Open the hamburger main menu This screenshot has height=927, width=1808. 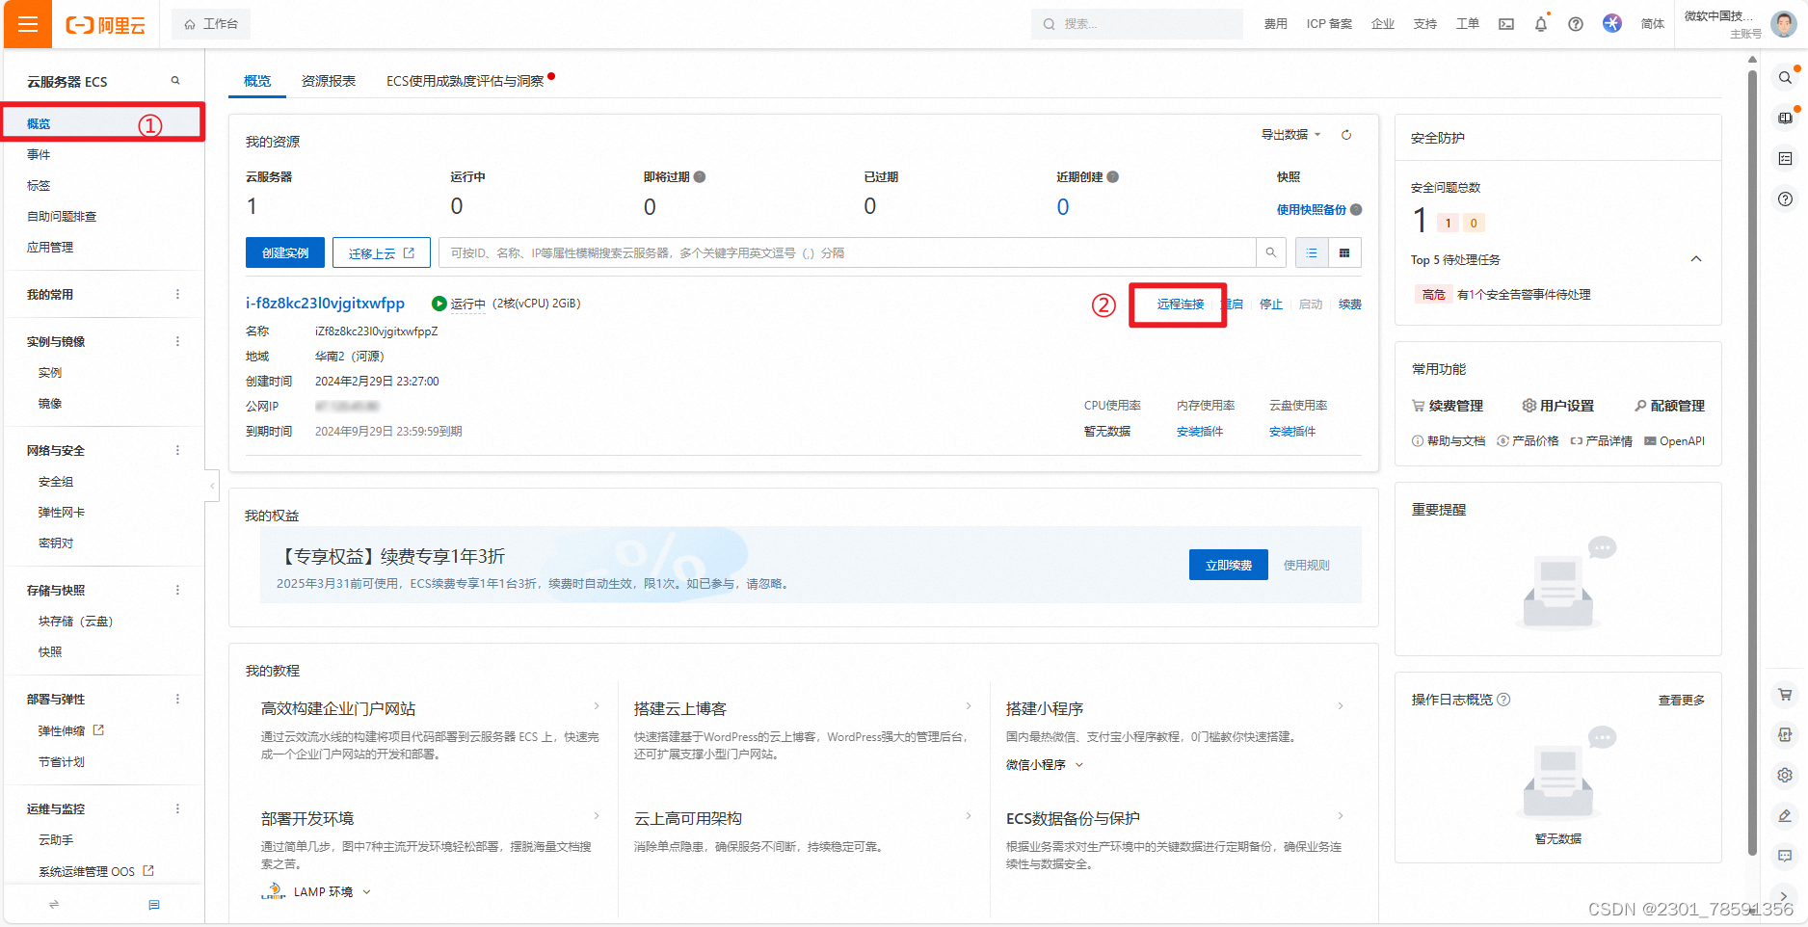(28, 24)
